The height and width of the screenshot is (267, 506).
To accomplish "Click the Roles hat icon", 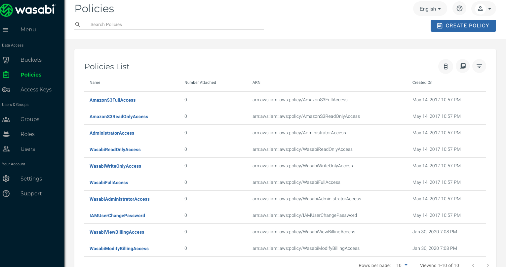I will [6, 134].
